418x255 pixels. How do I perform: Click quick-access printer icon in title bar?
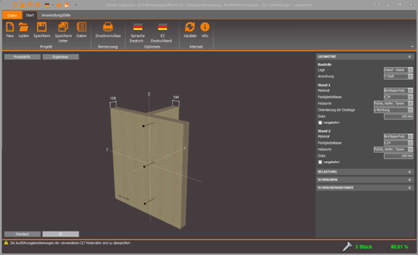point(59,5)
